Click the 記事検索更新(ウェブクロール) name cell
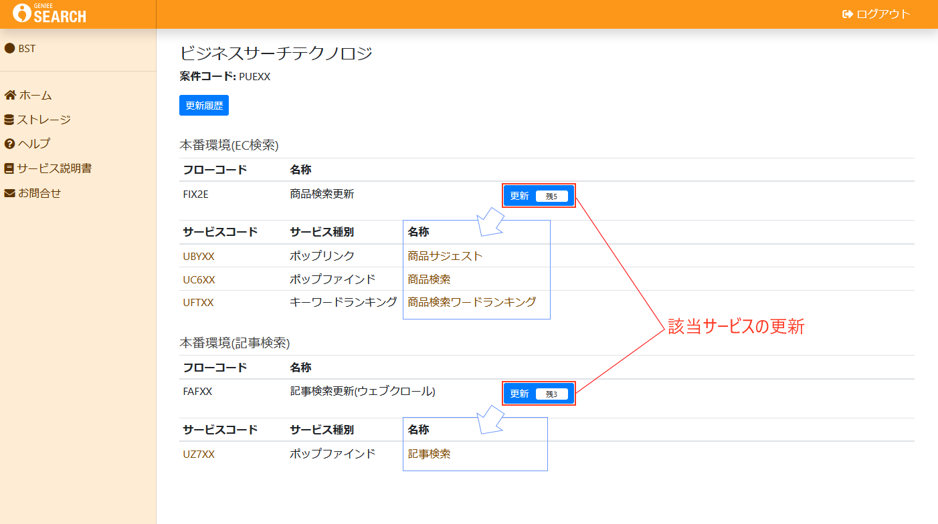 pos(363,392)
